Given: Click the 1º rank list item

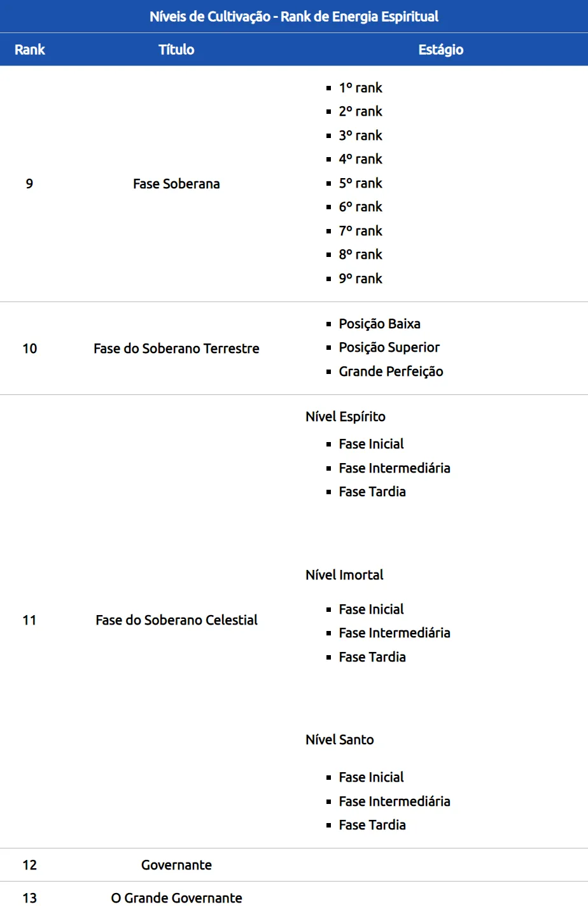Looking at the screenshot, I should pos(360,88).
